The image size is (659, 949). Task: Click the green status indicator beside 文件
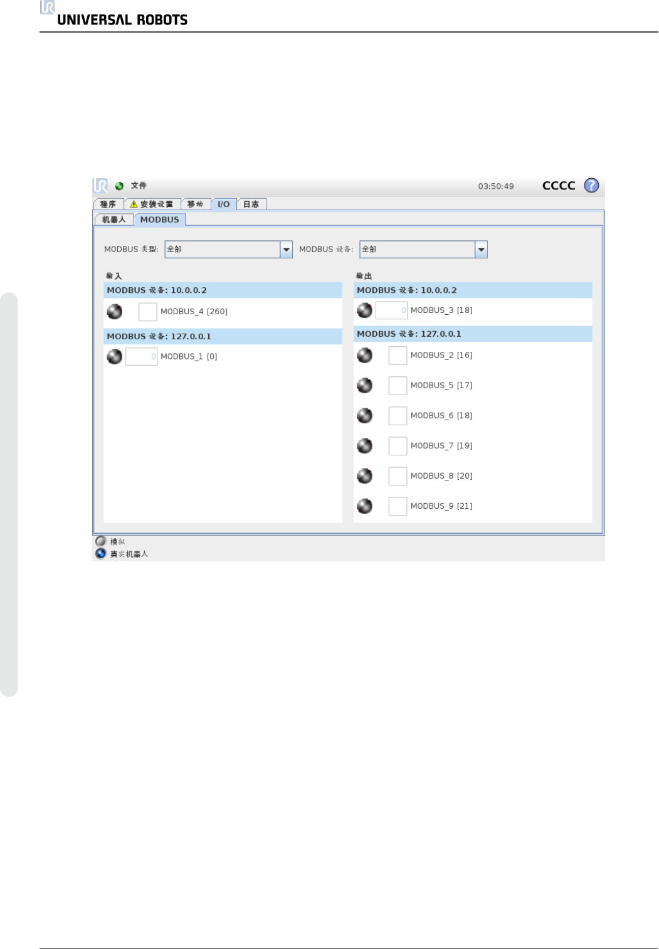tap(119, 186)
